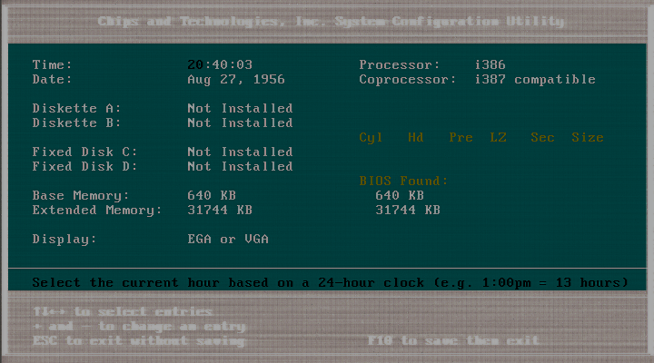Click the Processor: label
This screenshot has height=363, width=654.
(x=400, y=64)
